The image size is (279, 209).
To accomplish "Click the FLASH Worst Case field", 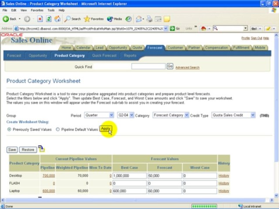I will coord(200,183).
